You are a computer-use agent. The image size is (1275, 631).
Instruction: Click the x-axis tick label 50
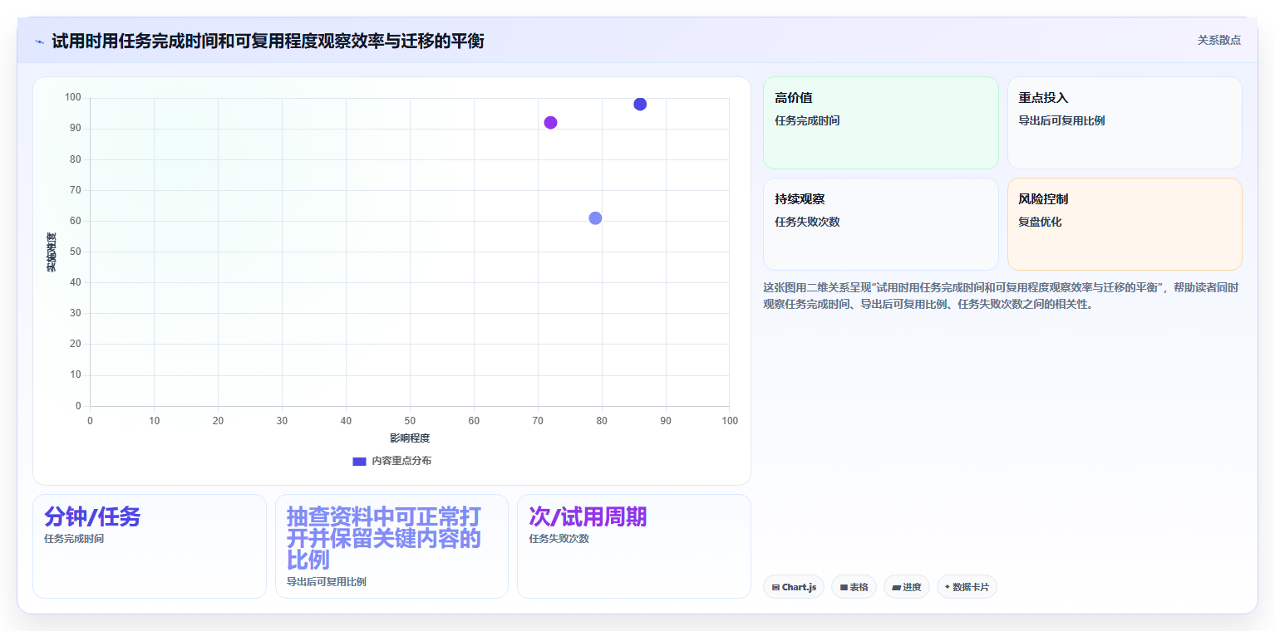tap(410, 421)
